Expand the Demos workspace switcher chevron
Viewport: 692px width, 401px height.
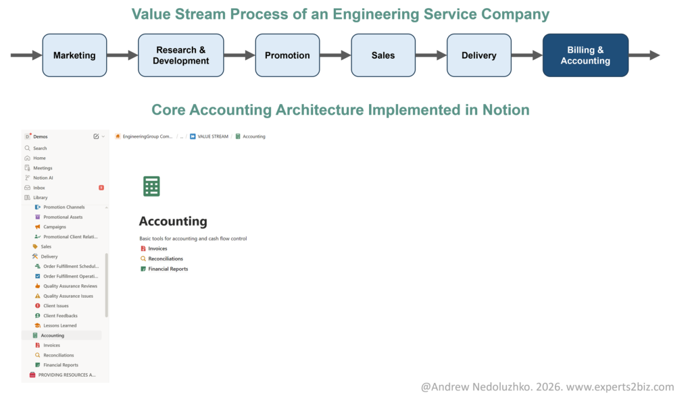click(x=103, y=136)
